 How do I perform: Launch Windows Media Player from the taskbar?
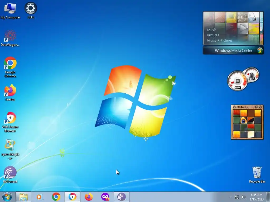coord(40,197)
